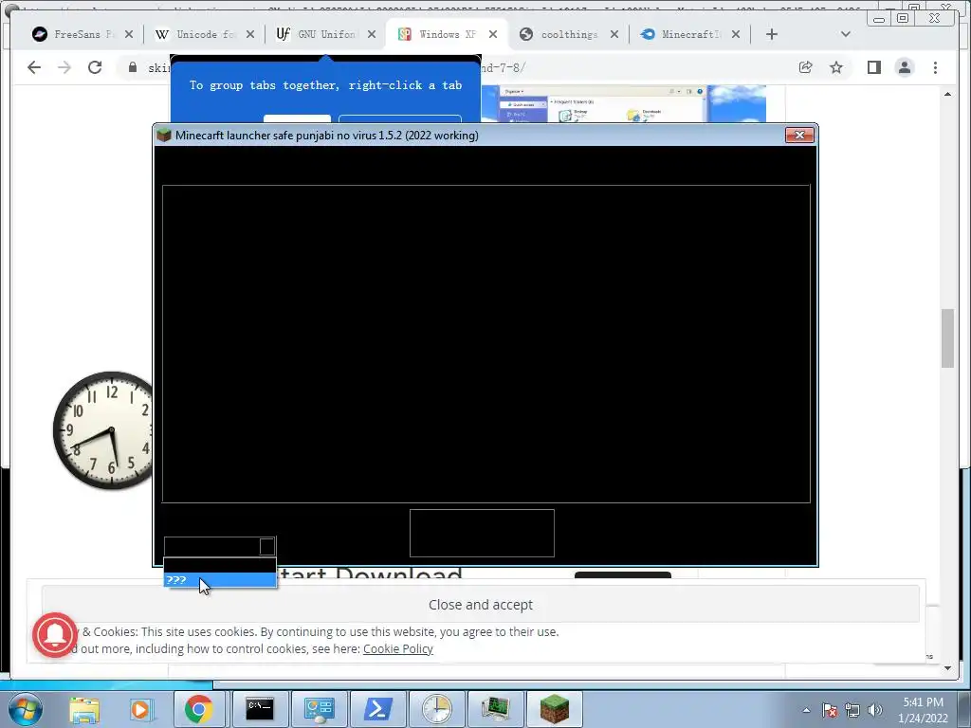Open the Action Center flag icon
Viewport: 971px width, 728px height.
coord(830,710)
